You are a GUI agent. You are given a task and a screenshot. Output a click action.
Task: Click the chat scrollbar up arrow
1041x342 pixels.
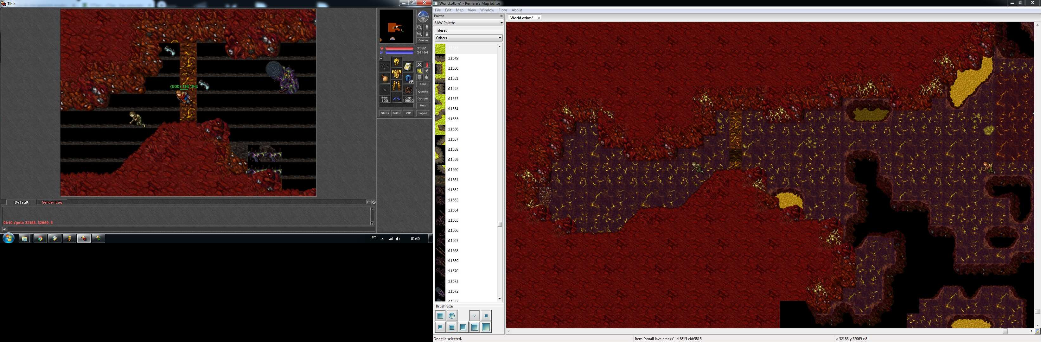tap(372, 209)
